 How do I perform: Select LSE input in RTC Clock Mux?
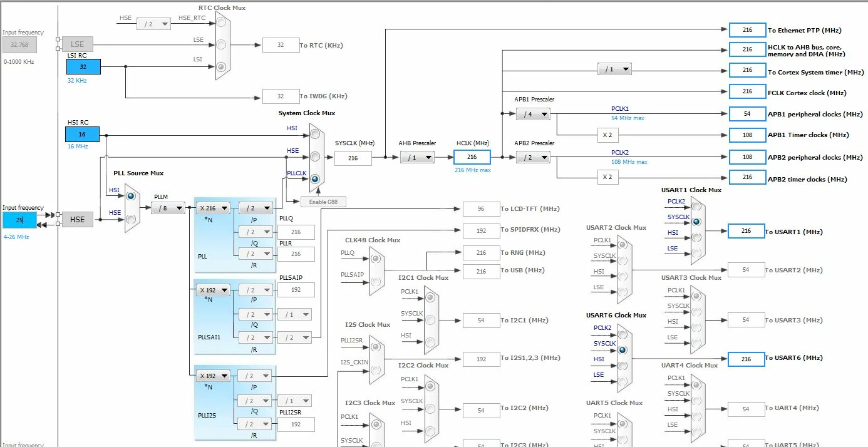[x=220, y=44]
